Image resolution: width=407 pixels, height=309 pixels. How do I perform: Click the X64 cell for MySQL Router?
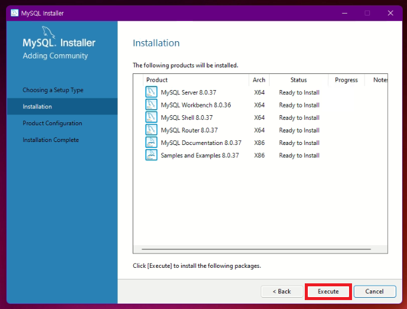[259, 130]
